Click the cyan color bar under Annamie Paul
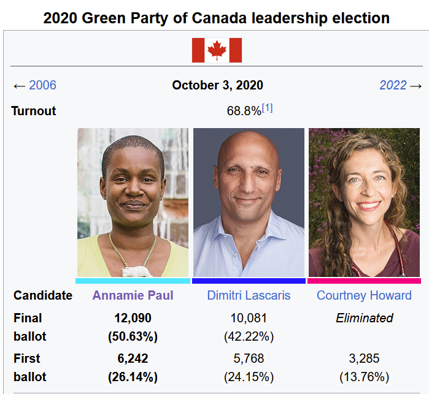Image resolution: width=429 pixels, height=394 pixels. (x=133, y=281)
